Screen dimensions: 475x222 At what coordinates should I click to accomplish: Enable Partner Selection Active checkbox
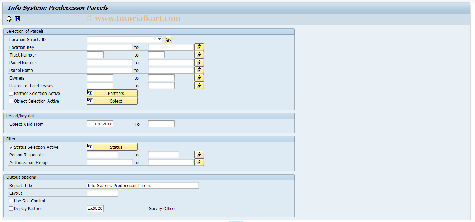pyautogui.click(x=11, y=94)
